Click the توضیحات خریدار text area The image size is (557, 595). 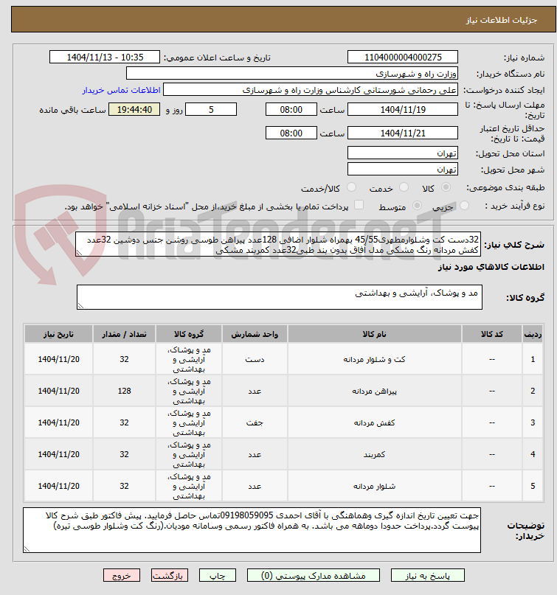click(x=252, y=530)
